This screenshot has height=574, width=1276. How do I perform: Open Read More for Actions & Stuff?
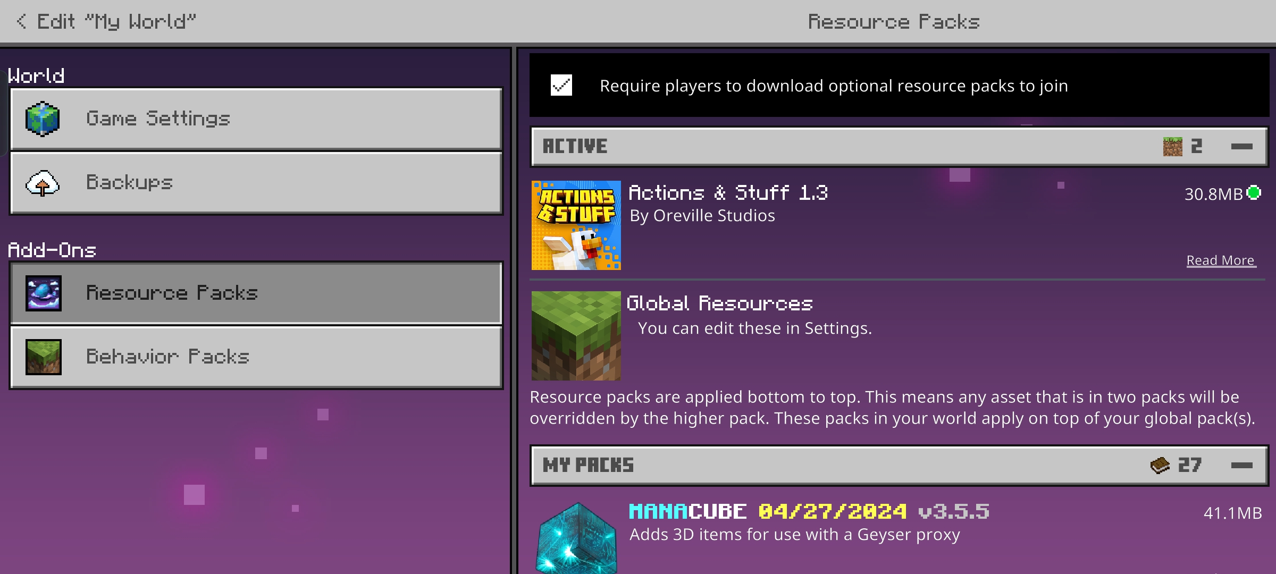[x=1221, y=260]
